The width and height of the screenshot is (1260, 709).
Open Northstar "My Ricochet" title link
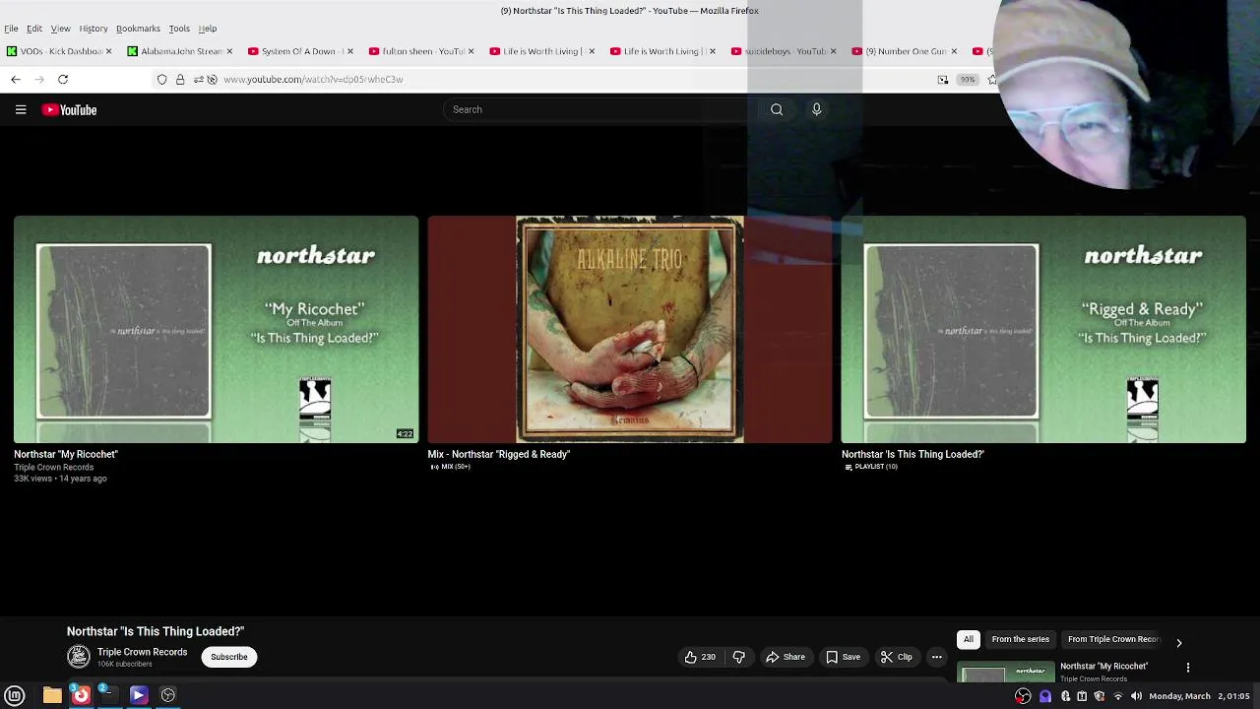[66, 454]
